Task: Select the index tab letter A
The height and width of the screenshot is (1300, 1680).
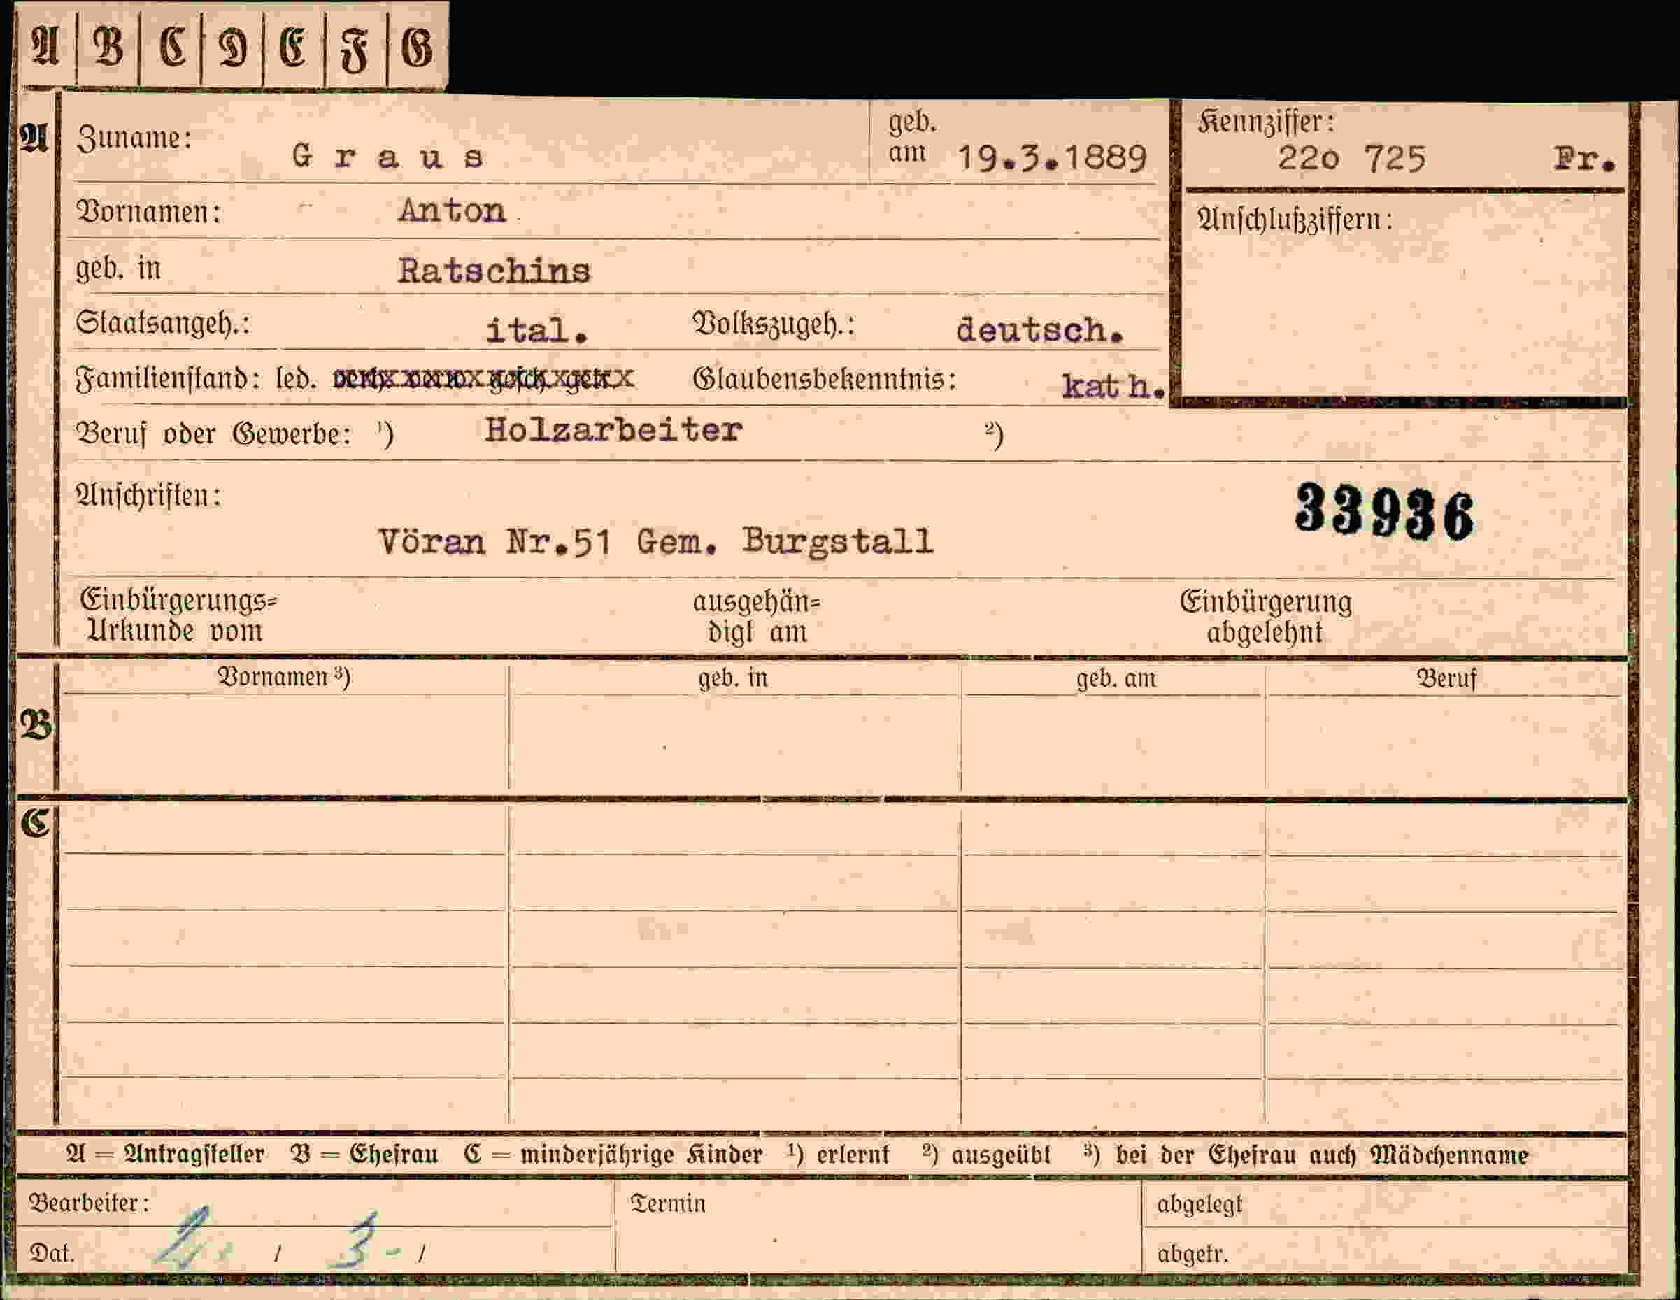Action: tap(45, 47)
